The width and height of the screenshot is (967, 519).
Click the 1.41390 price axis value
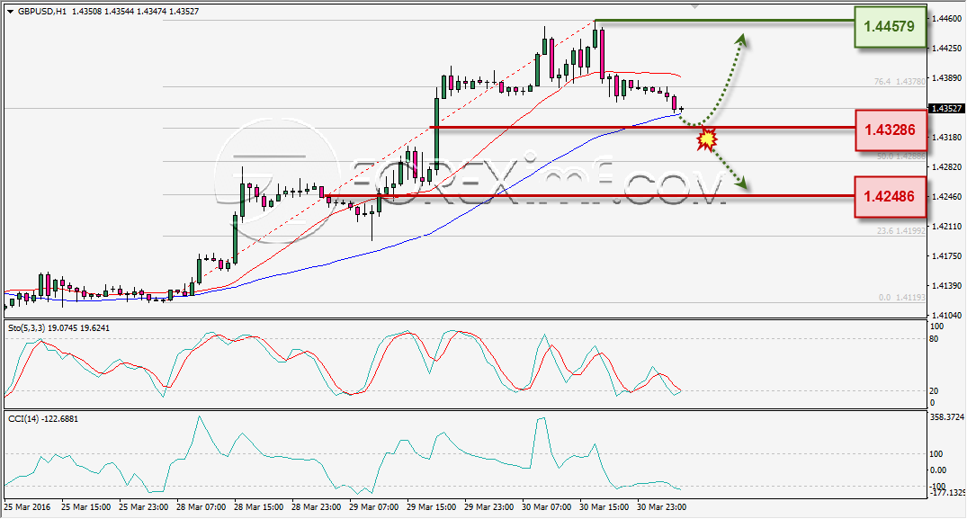[x=947, y=285]
